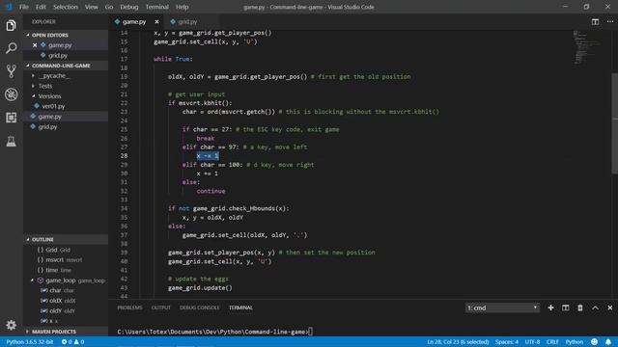
Task: Click the errors and warnings status indicator
Action: (x=73, y=342)
